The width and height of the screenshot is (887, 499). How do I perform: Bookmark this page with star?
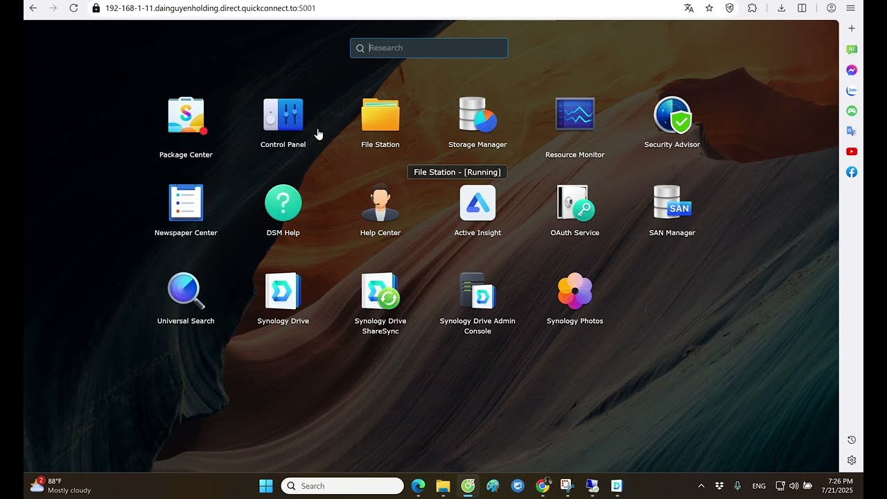tap(709, 8)
